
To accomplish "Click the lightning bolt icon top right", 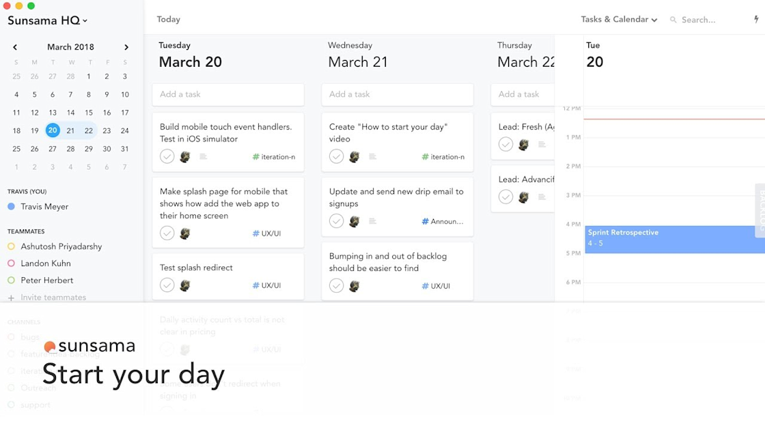I will 756,20.
